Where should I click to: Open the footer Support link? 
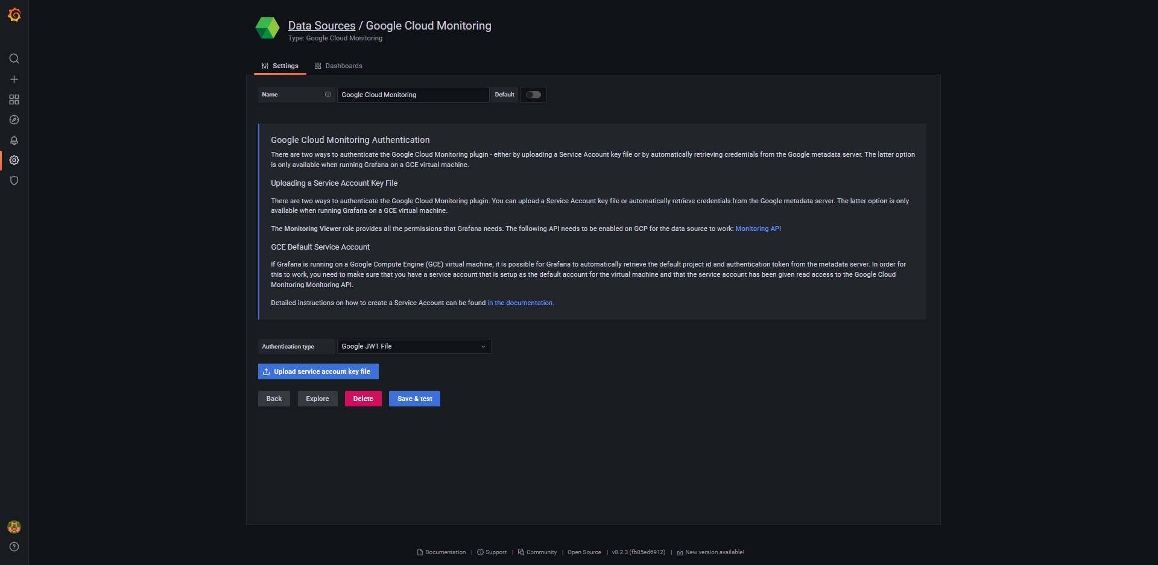tap(492, 552)
